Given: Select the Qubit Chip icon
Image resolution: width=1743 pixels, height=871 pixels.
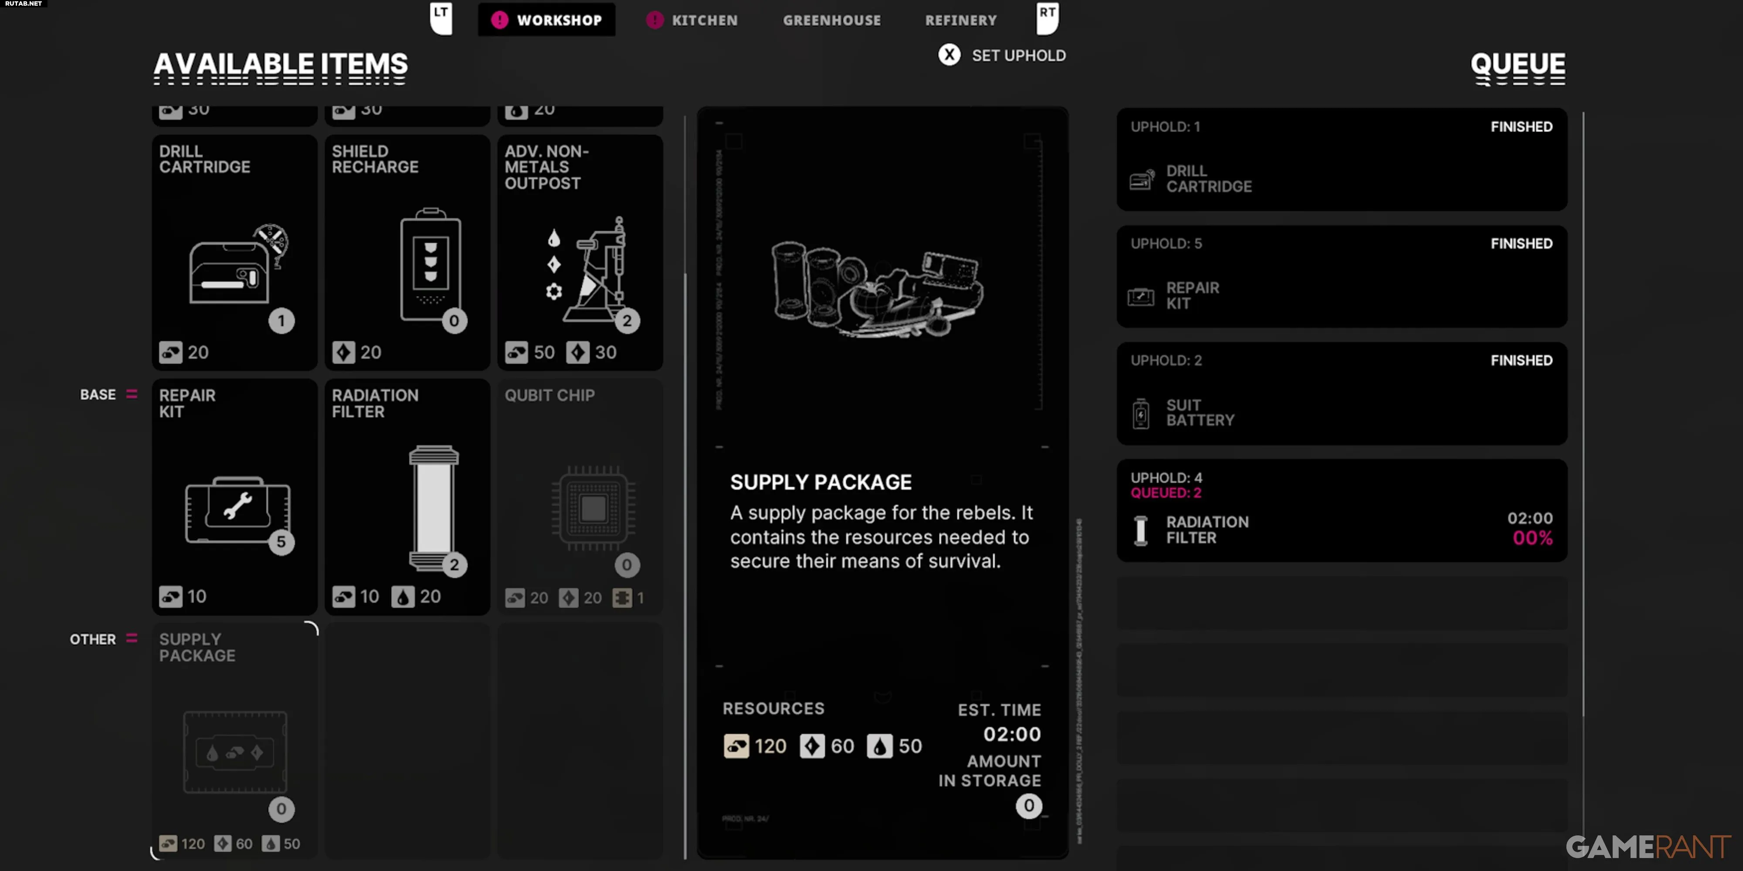Looking at the screenshot, I should click(x=593, y=508).
